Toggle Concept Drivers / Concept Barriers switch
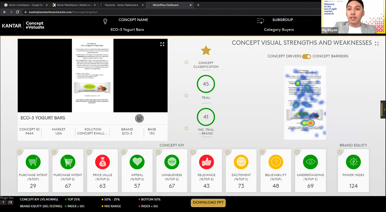 [x=306, y=56]
